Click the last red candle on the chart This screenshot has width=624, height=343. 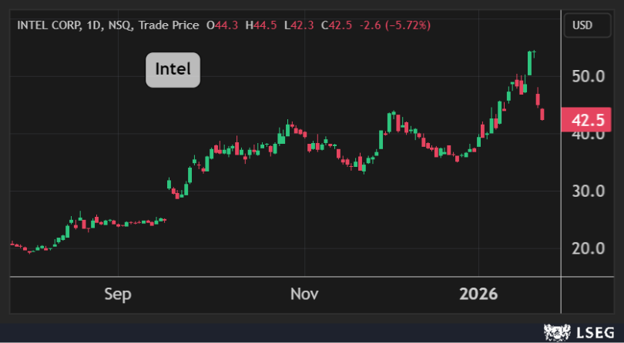coord(543,114)
